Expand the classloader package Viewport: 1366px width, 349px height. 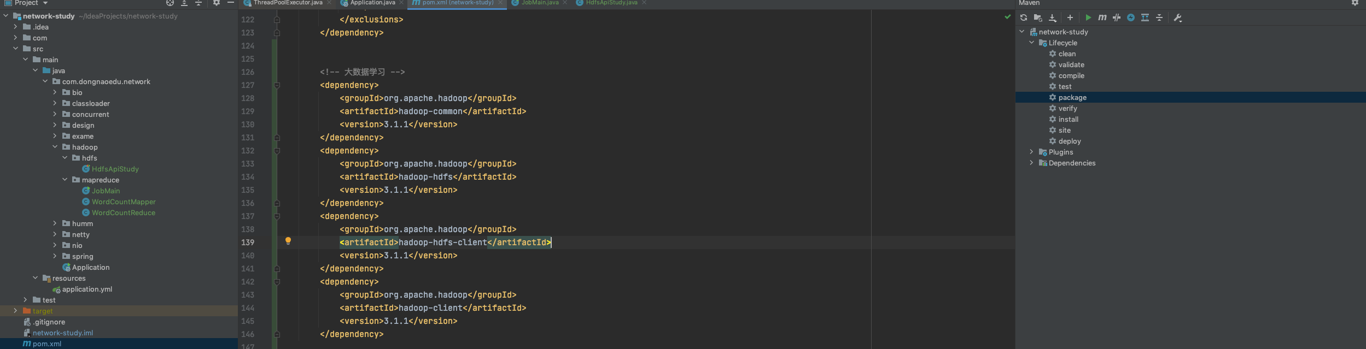click(x=55, y=103)
